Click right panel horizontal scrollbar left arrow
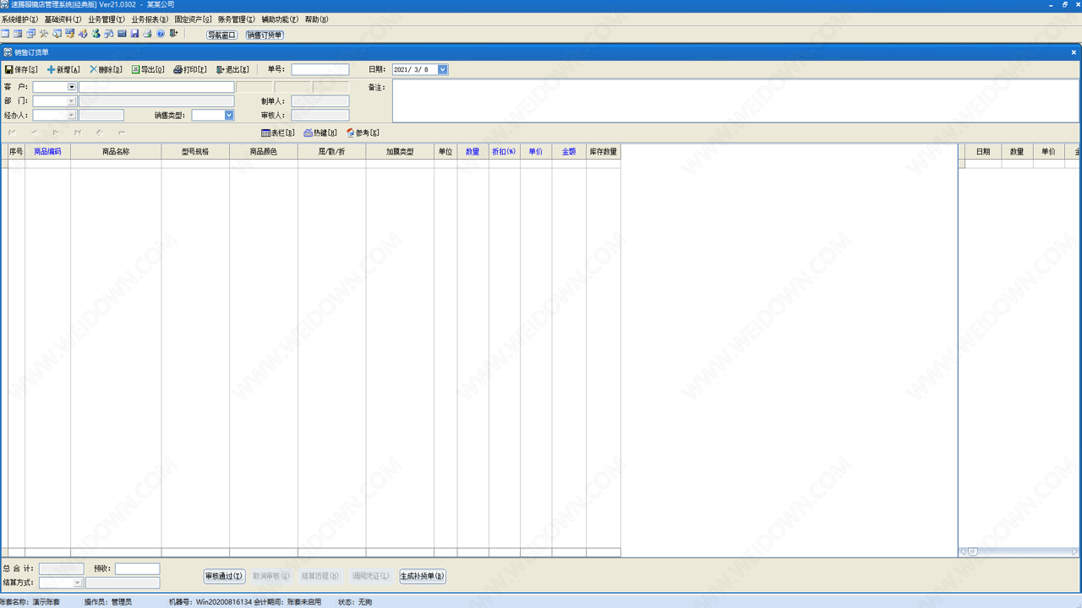 point(963,551)
